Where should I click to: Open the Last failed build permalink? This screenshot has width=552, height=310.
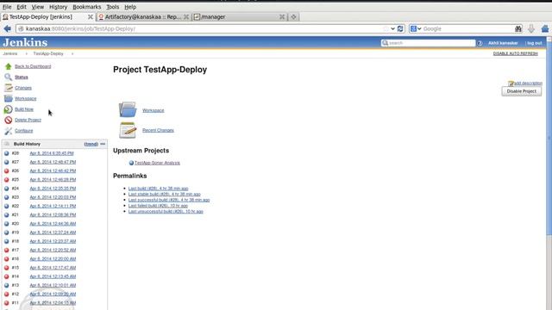(158, 206)
